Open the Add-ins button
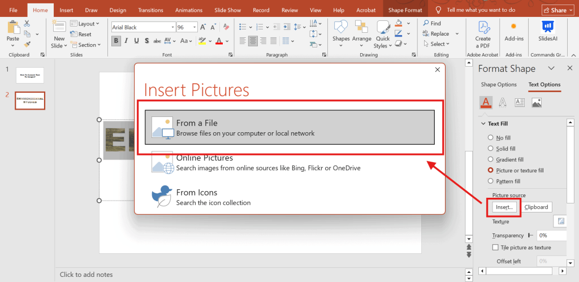 pyautogui.click(x=513, y=31)
